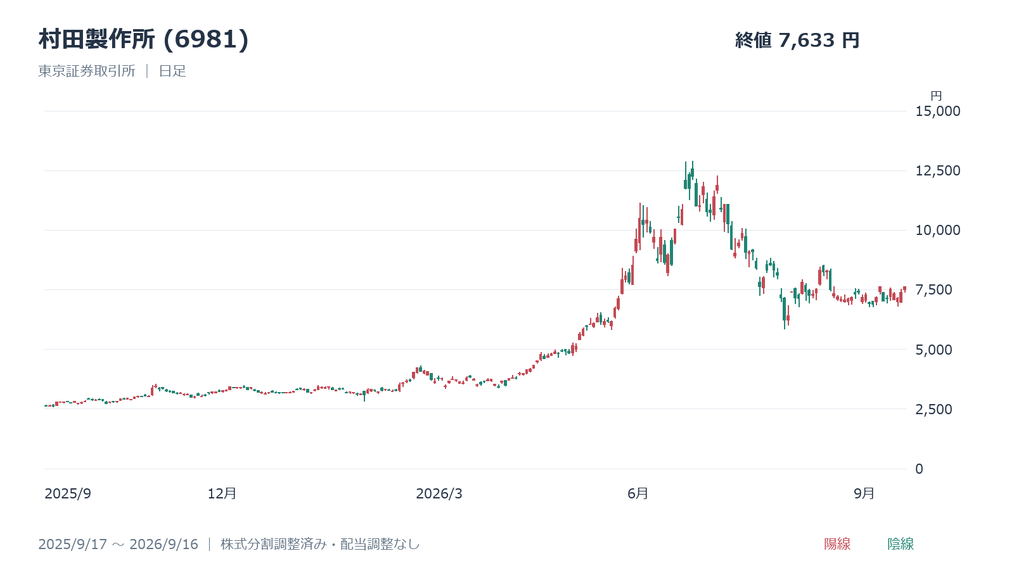Click the 5,000 y-axis label
This screenshot has width=1014, height=570.
point(934,350)
